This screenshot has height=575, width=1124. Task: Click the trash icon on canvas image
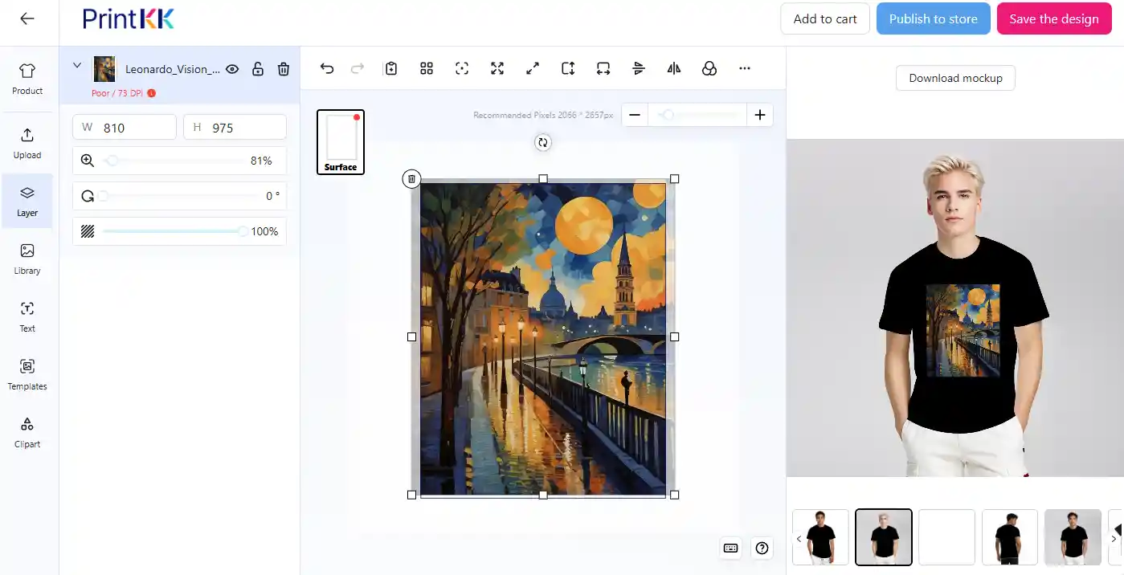[x=411, y=179]
